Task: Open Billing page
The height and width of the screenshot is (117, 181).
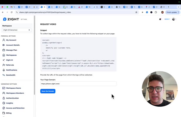Action: coord(7,113)
